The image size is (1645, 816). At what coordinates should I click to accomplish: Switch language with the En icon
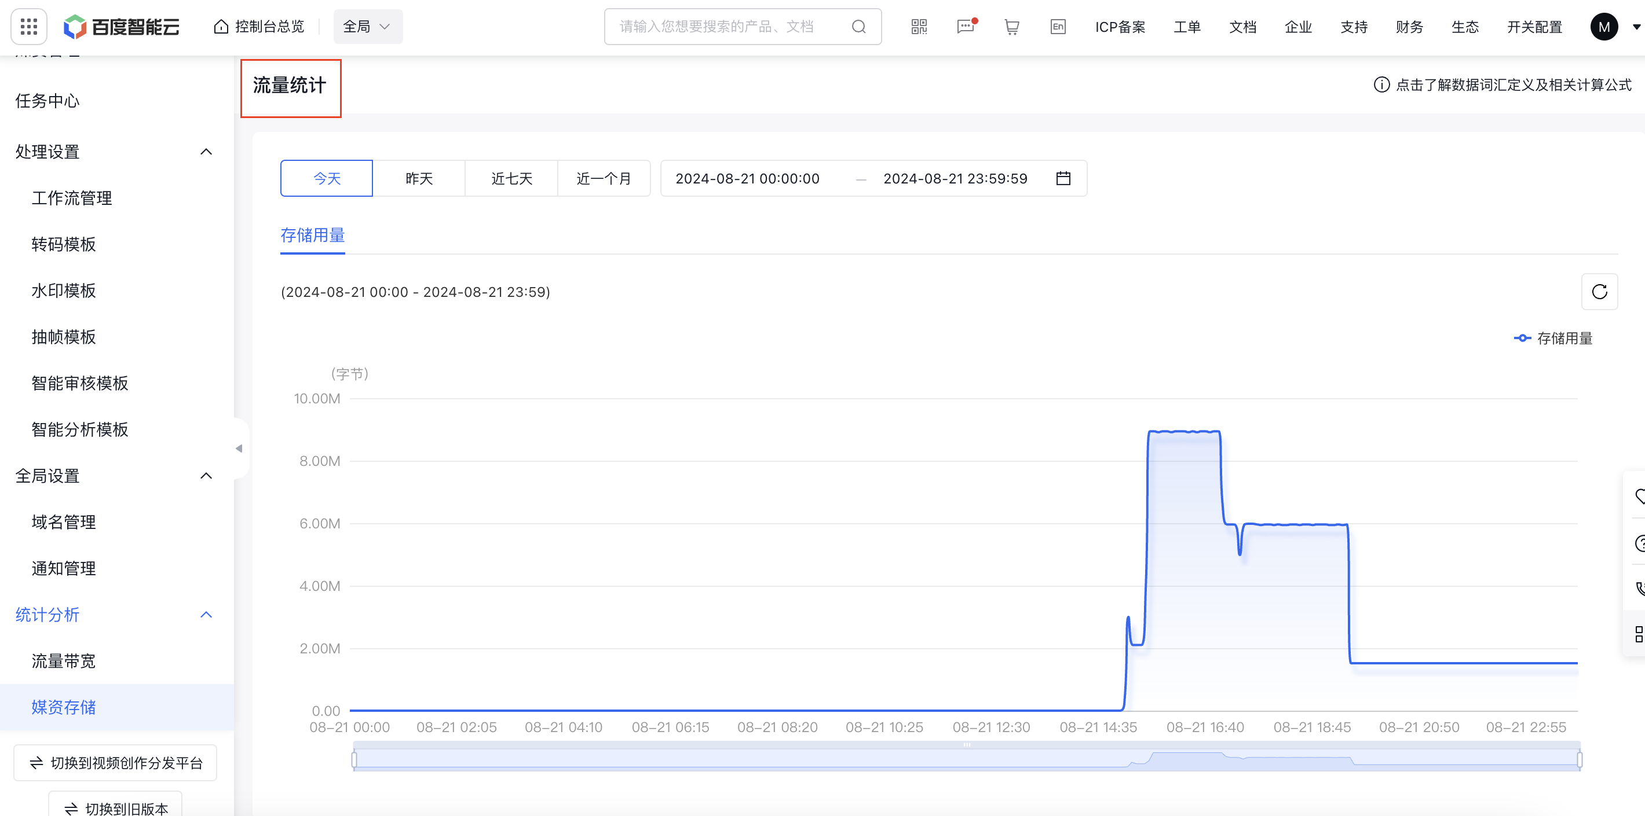point(1058,27)
